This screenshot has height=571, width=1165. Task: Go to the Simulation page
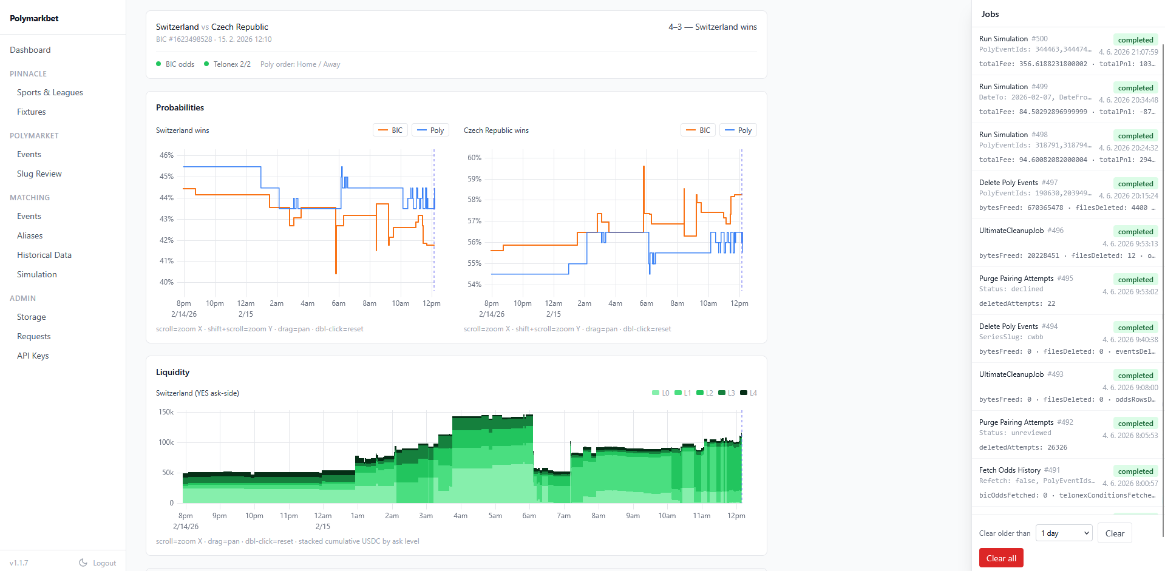pyautogui.click(x=37, y=274)
